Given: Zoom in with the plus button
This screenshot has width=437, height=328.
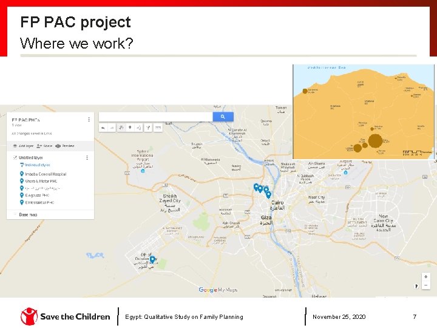Looking at the screenshot, I should tap(426, 277).
